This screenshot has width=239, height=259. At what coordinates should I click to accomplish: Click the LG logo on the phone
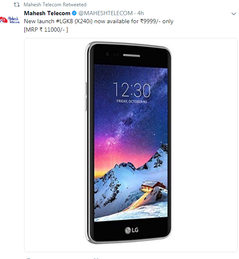tap(132, 230)
